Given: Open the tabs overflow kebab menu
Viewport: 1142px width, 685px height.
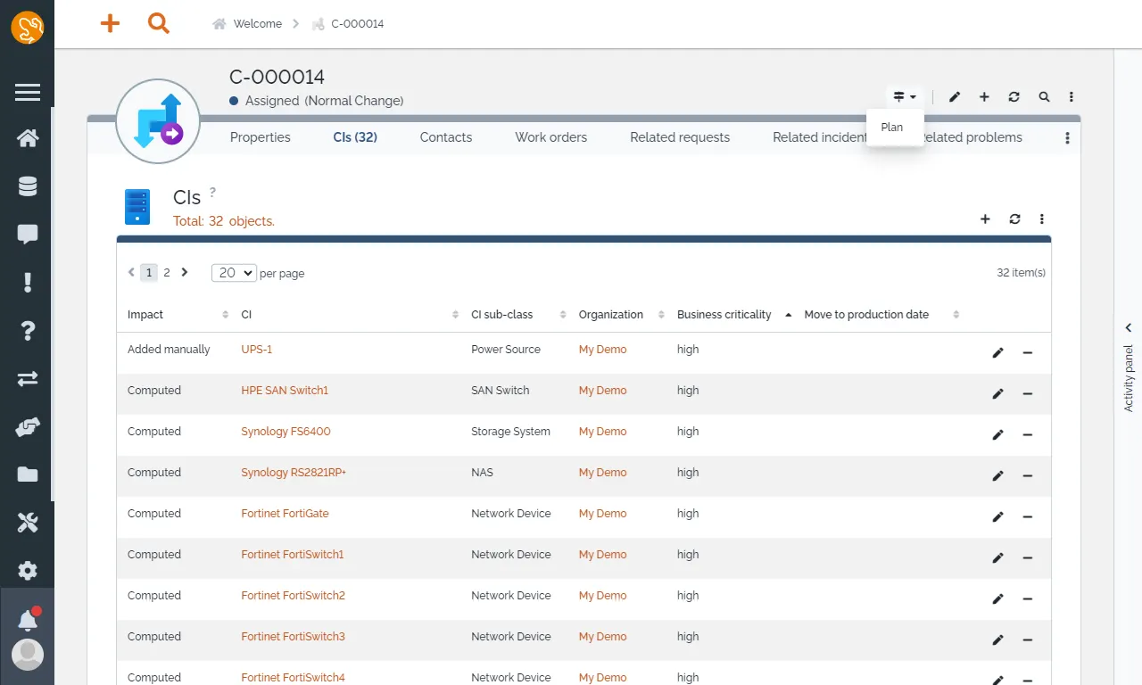Looking at the screenshot, I should (x=1067, y=138).
